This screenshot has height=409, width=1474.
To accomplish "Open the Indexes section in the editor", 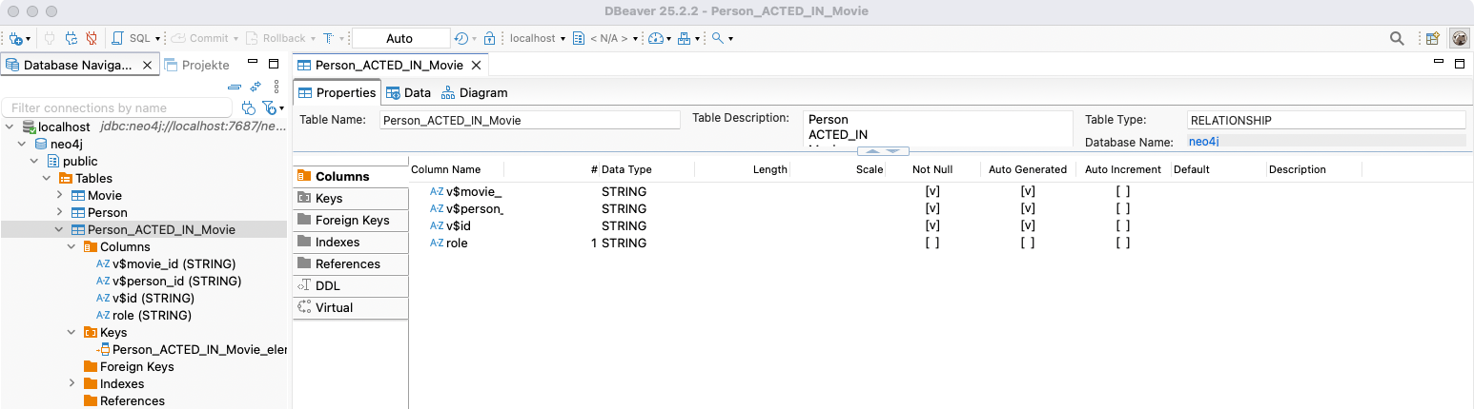I will [x=351, y=242].
